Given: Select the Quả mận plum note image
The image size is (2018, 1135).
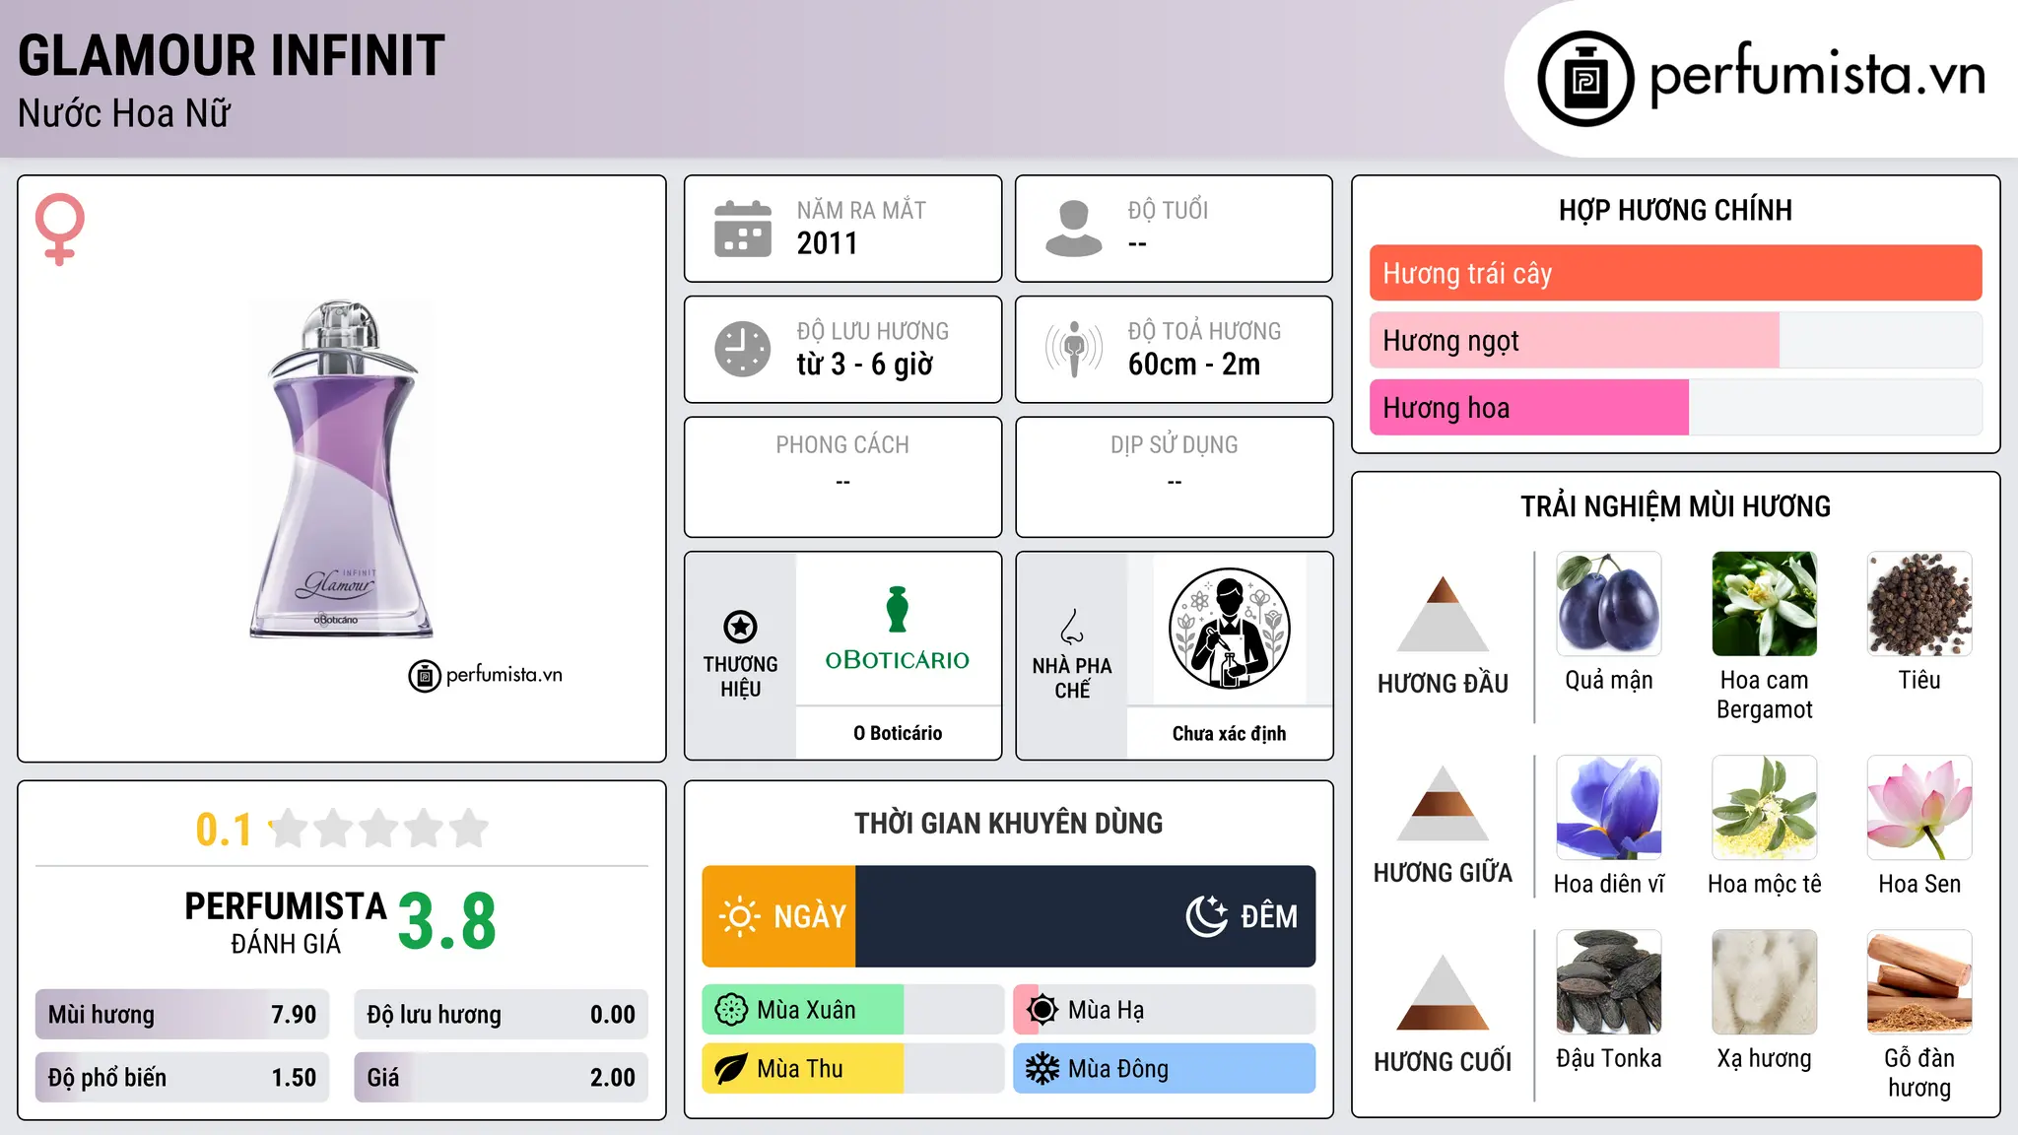Looking at the screenshot, I should pyautogui.click(x=1609, y=604).
